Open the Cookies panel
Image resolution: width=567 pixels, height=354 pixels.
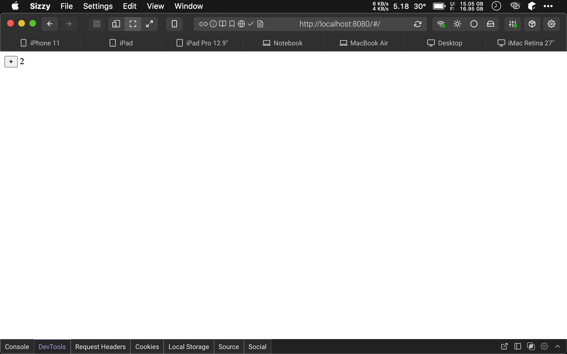(x=147, y=347)
